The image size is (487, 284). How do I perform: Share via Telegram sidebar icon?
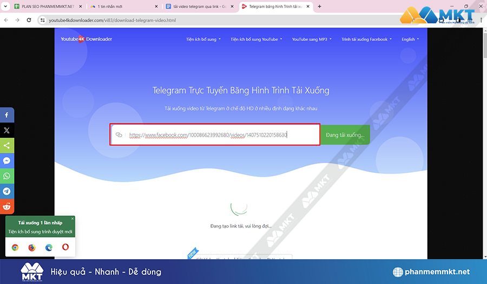tap(7, 191)
